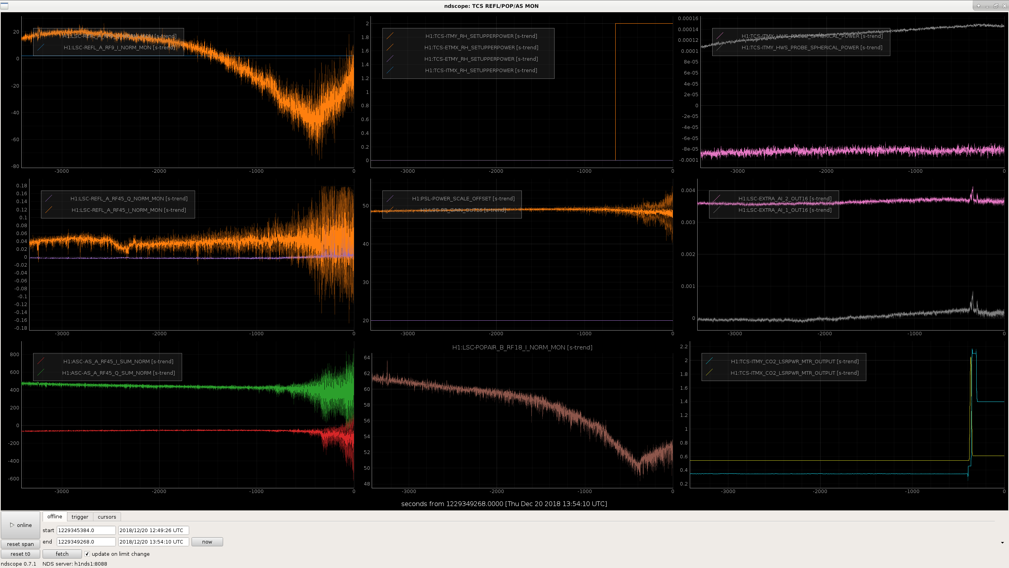Set end time using the now button
This screenshot has width=1009, height=568.
click(207, 542)
